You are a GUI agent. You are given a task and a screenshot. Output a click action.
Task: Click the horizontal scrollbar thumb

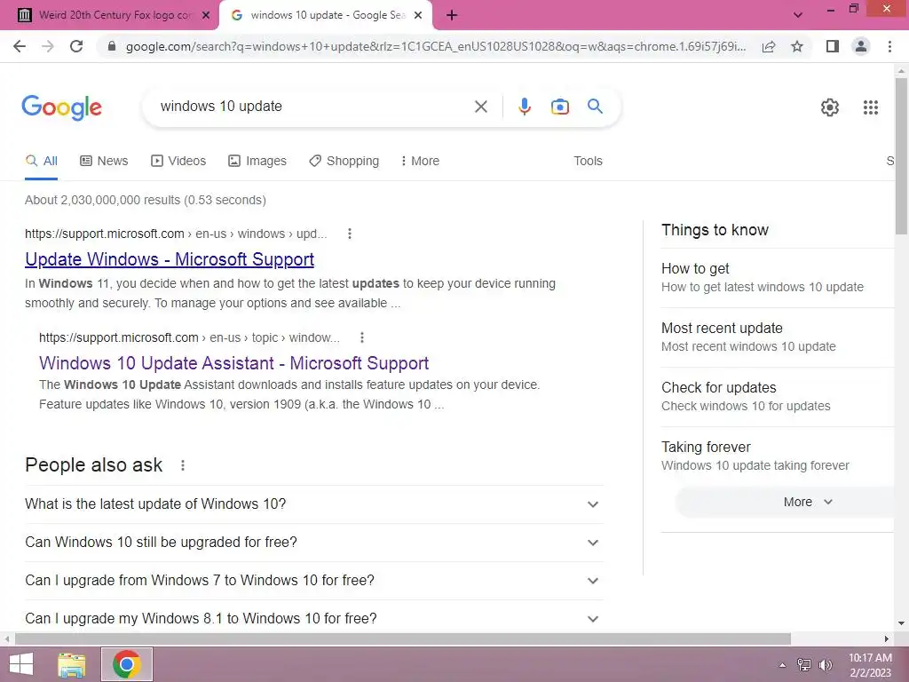click(402, 639)
